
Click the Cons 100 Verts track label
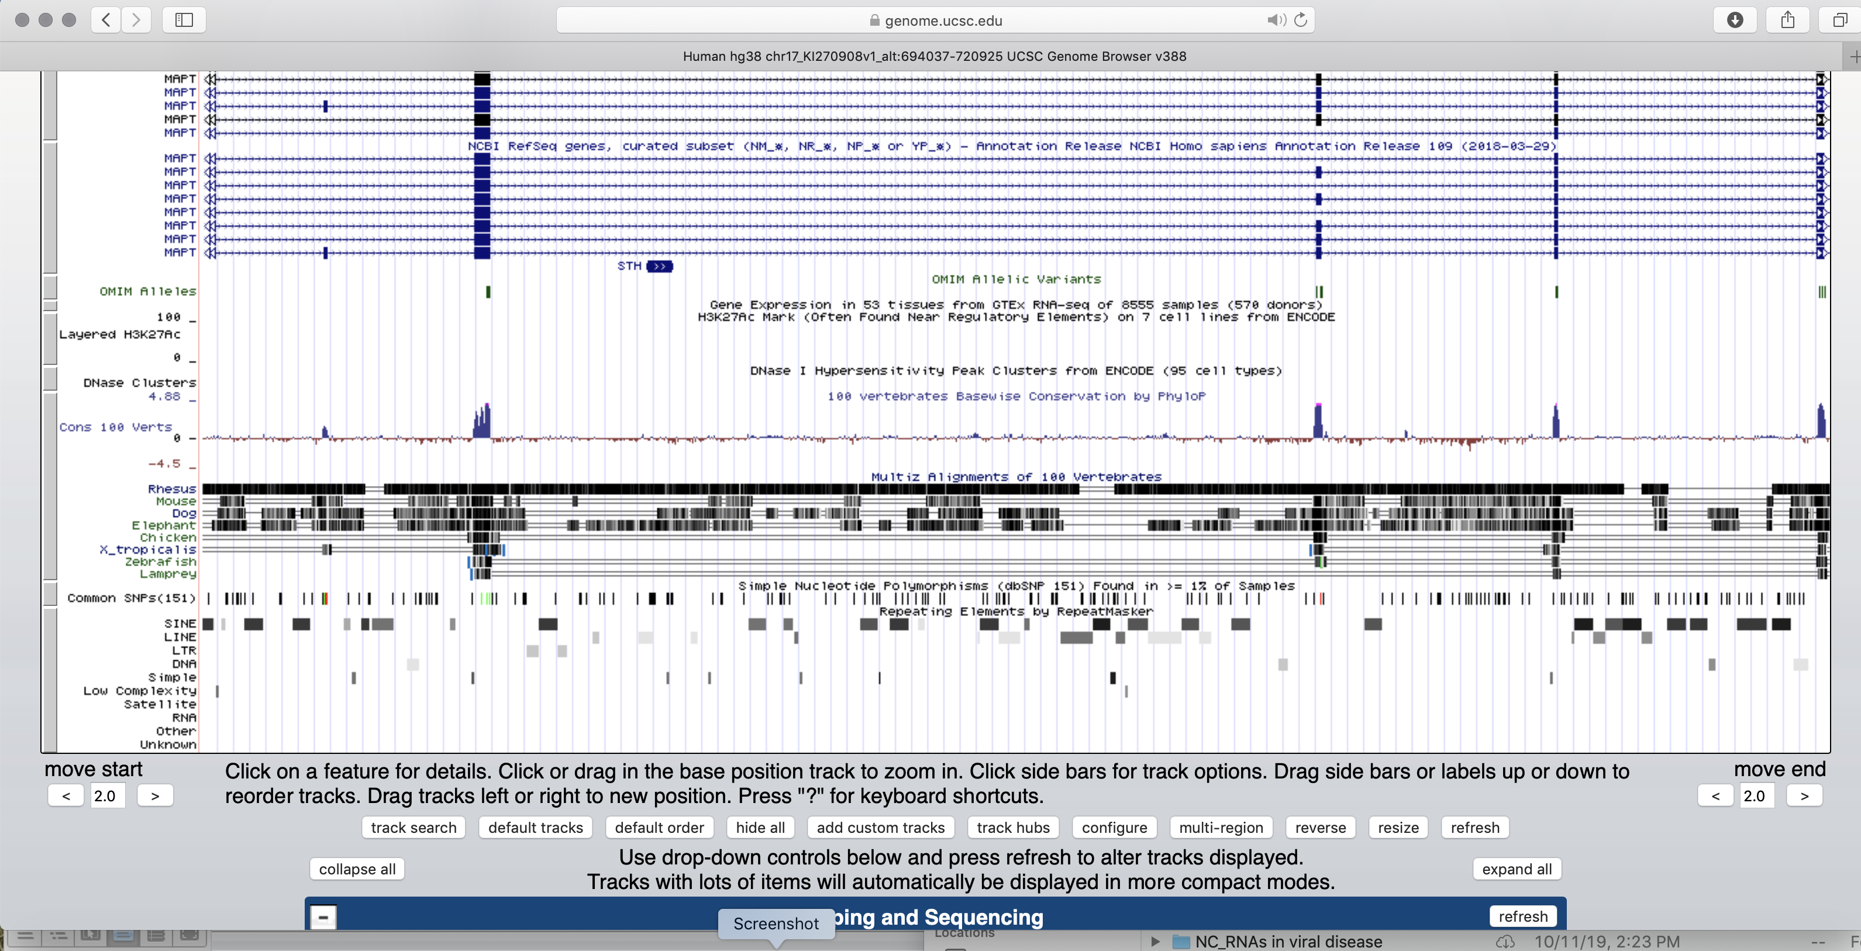(x=116, y=427)
